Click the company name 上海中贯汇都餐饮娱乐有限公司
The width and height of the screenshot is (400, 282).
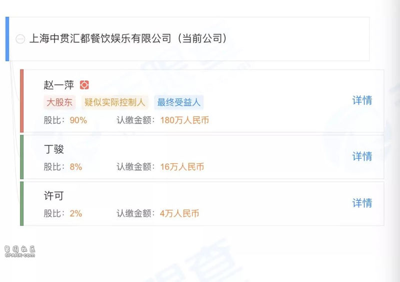tap(100, 39)
